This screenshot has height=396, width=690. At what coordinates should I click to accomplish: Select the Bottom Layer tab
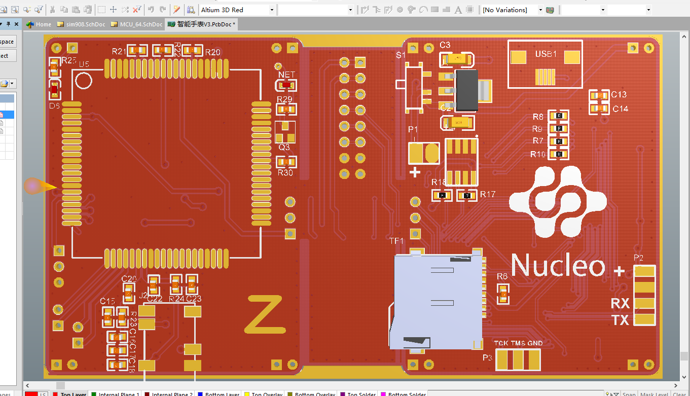pos(219,394)
